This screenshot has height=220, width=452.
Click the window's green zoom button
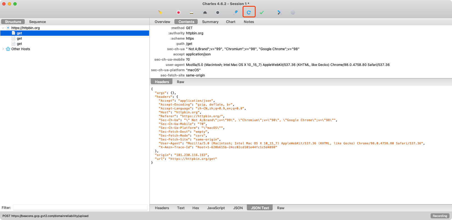15,4
